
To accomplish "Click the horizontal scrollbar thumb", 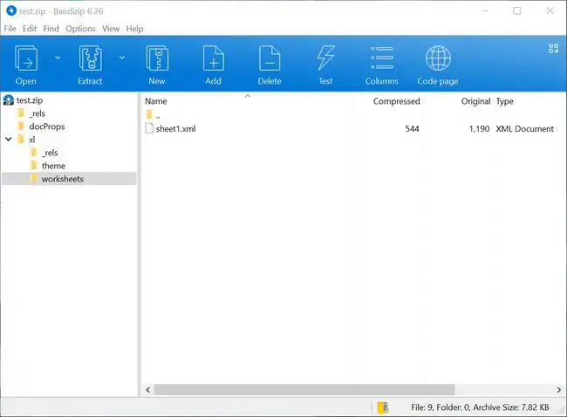I will coord(304,390).
